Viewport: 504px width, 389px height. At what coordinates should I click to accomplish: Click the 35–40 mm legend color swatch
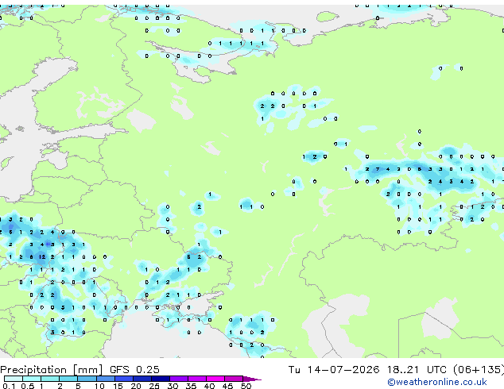click(197, 379)
